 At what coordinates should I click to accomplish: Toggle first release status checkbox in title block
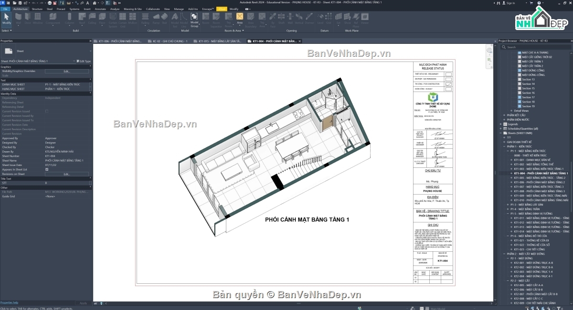point(448,74)
